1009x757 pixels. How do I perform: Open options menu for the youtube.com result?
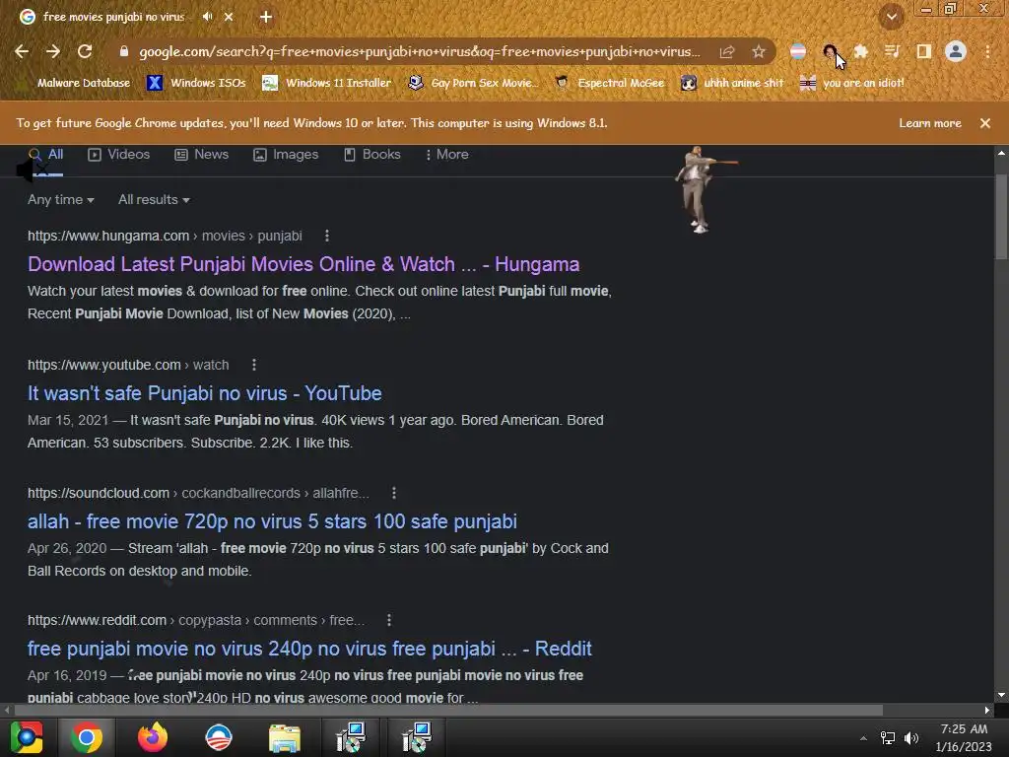click(254, 365)
